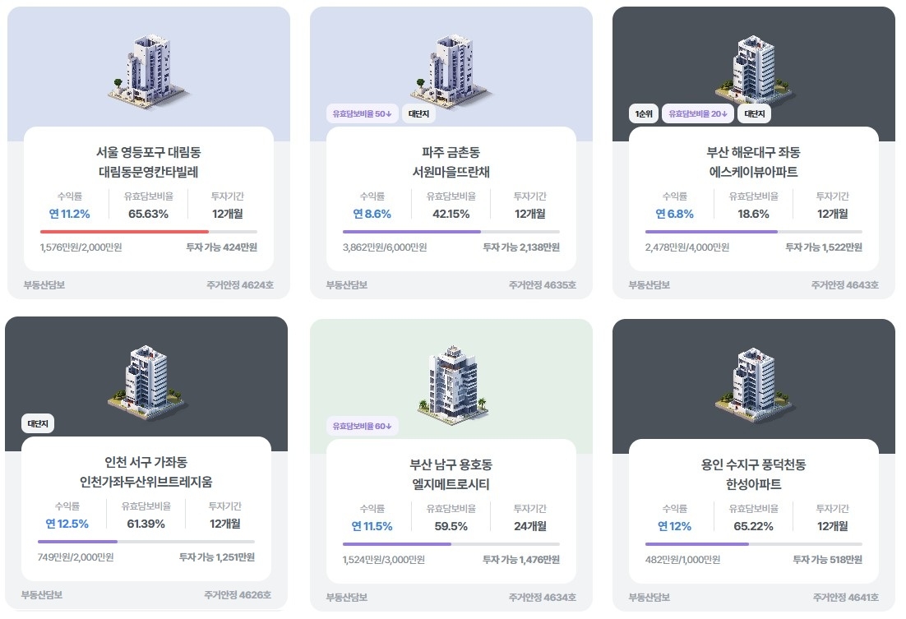Click 투자 가능 518만원 on the 한성아파트 card
Viewport: 906px width, 619px height.
coord(827,559)
